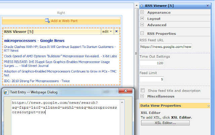
Task: Click the RSS Viewer [5] web part title
Action: 19,32
